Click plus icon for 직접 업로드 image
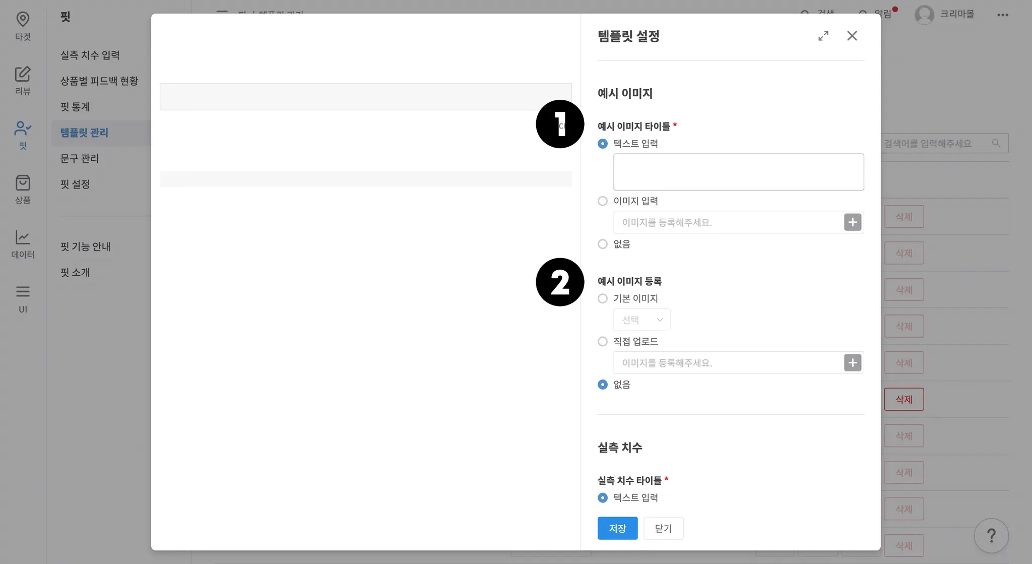This screenshot has height=564, width=1032. 852,363
